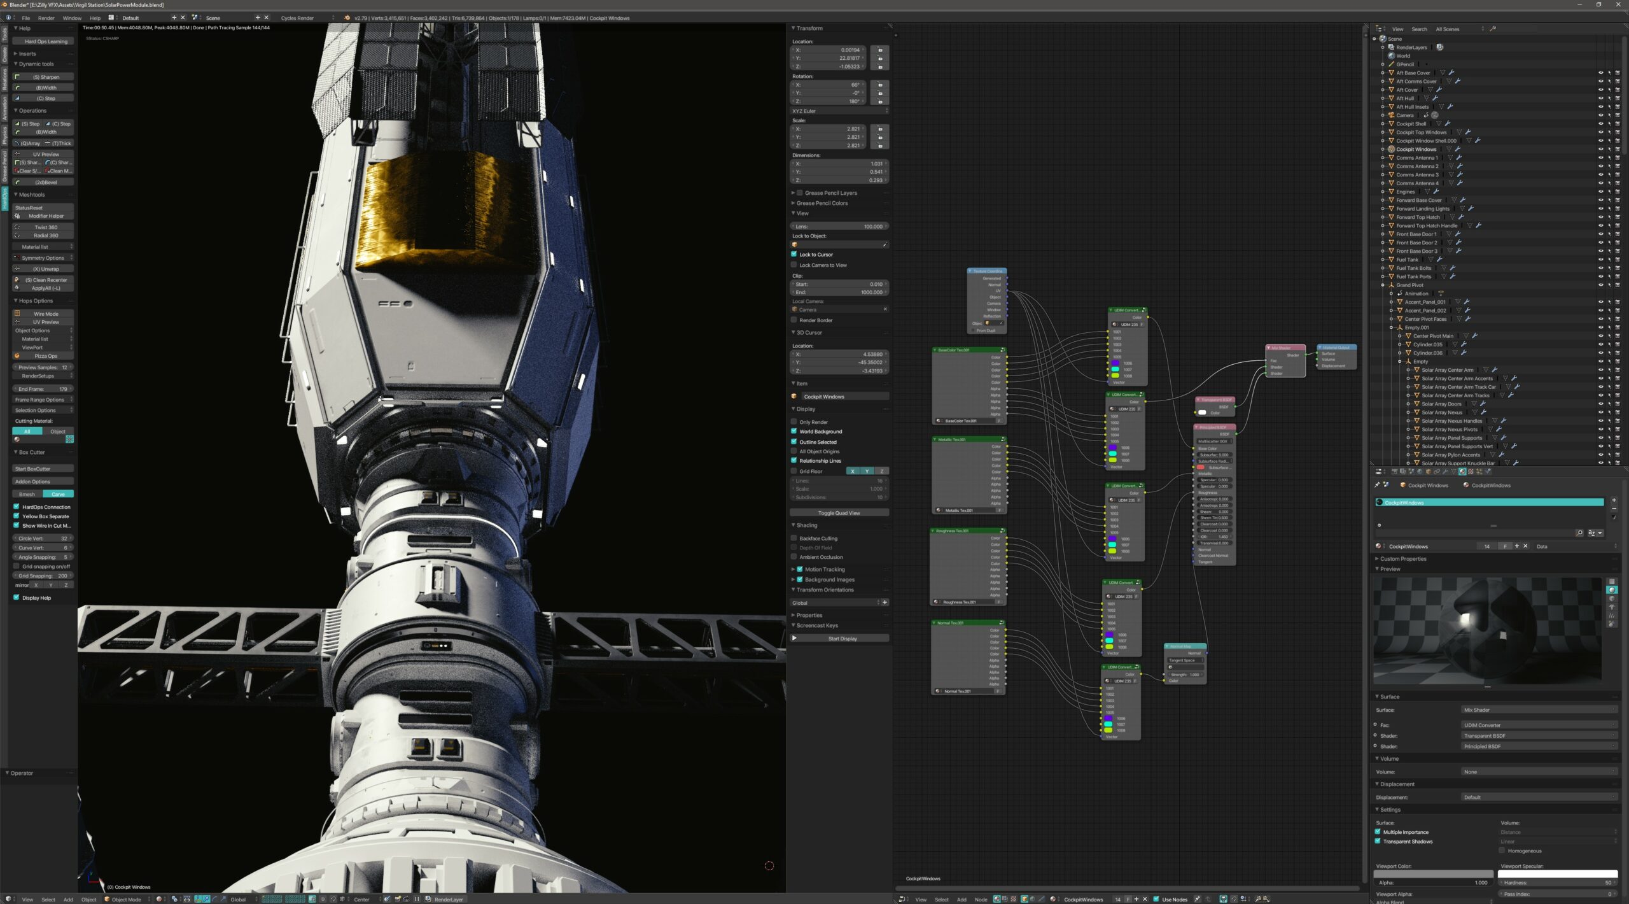This screenshot has height=904, width=1629.
Task: Toggle Render Border checkbox
Action: coord(794,320)
